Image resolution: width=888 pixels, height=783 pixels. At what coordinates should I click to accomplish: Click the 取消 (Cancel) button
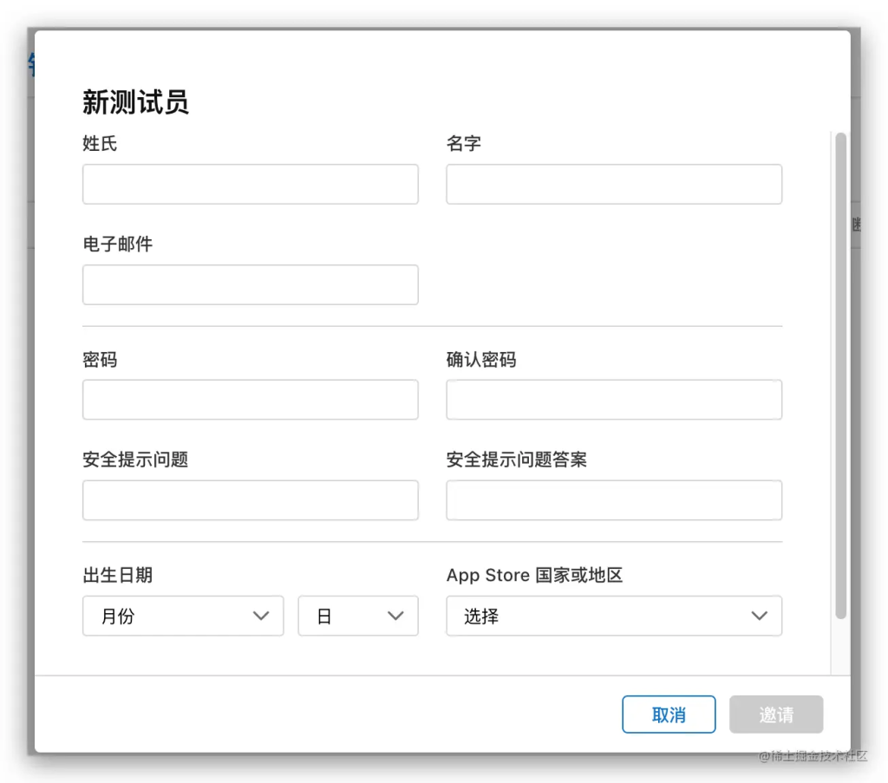pyautogui.click(x=668, y=714)
